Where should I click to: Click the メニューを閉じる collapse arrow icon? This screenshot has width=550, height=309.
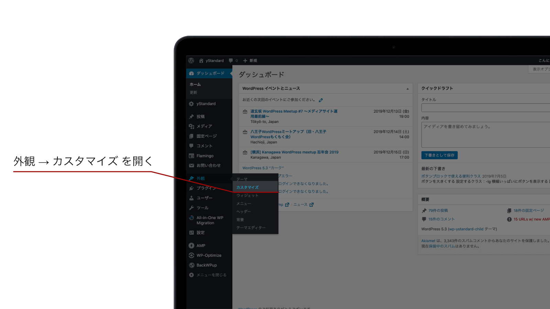click(191, 275)
